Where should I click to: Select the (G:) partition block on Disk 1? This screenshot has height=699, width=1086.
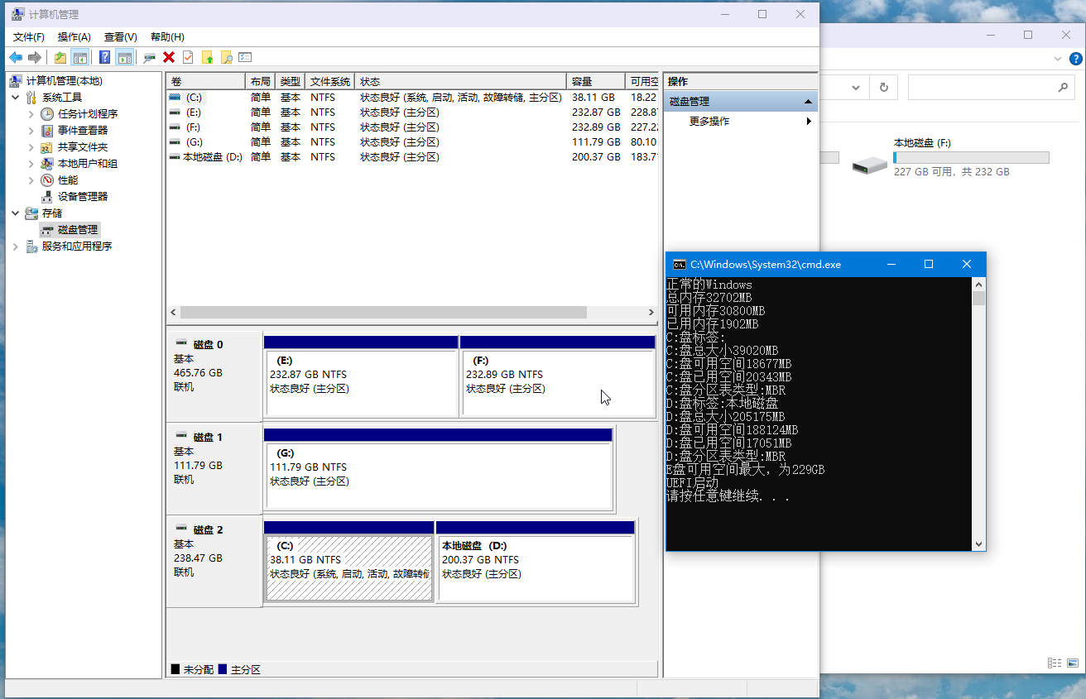click(438, 468)
